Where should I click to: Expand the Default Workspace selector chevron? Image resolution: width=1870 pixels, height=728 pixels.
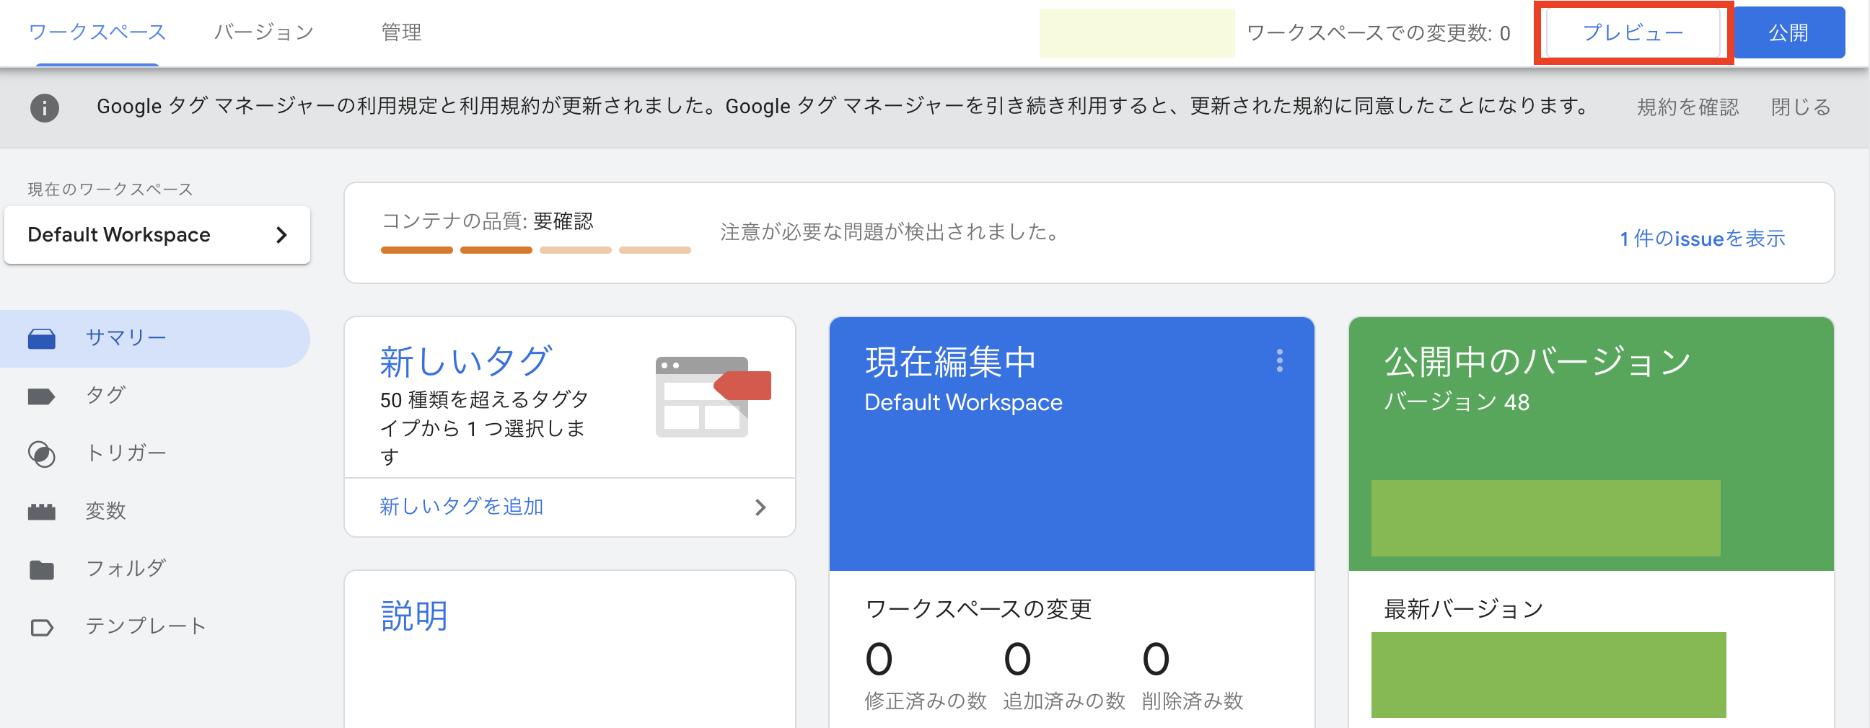(x=281, y=235)
